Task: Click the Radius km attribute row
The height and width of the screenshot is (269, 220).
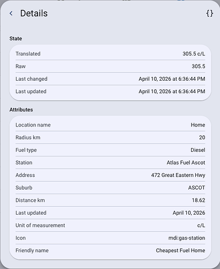Action: [110, 138]
